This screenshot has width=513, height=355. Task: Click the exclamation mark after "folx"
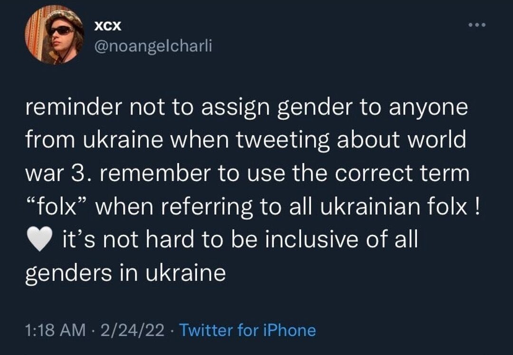[x=476, y=207]
